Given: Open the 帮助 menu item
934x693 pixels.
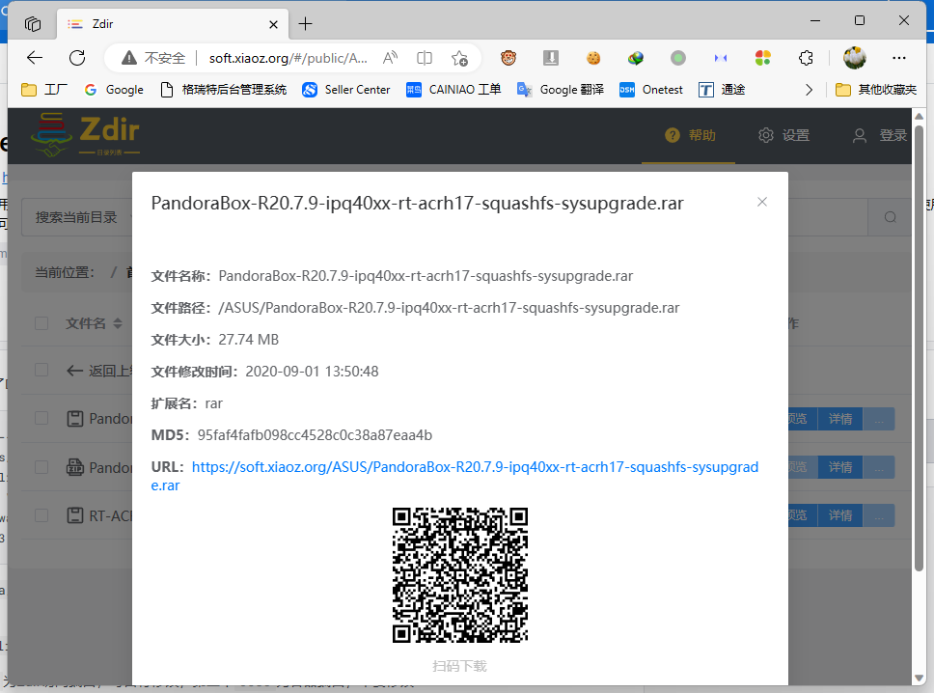Looking at the screenshot, I should click(x=690, y=135).
